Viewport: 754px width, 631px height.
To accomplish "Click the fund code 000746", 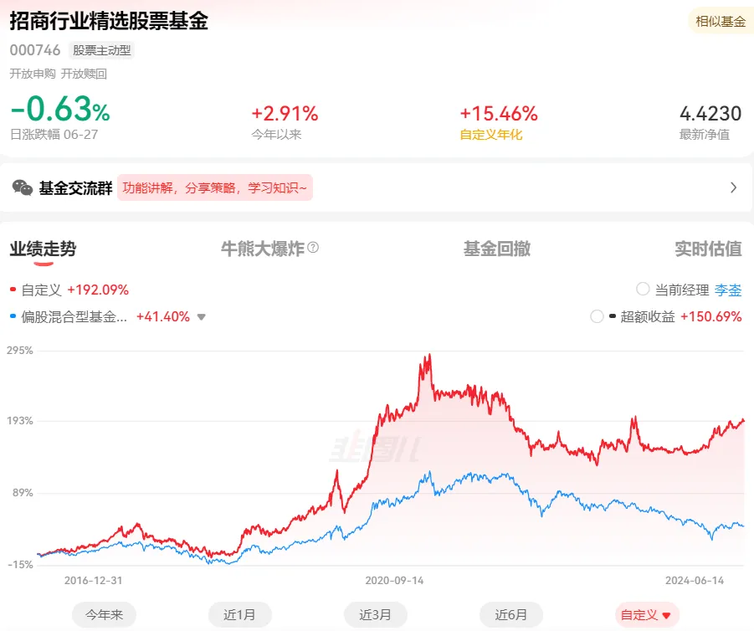I will tap(35, 50).
